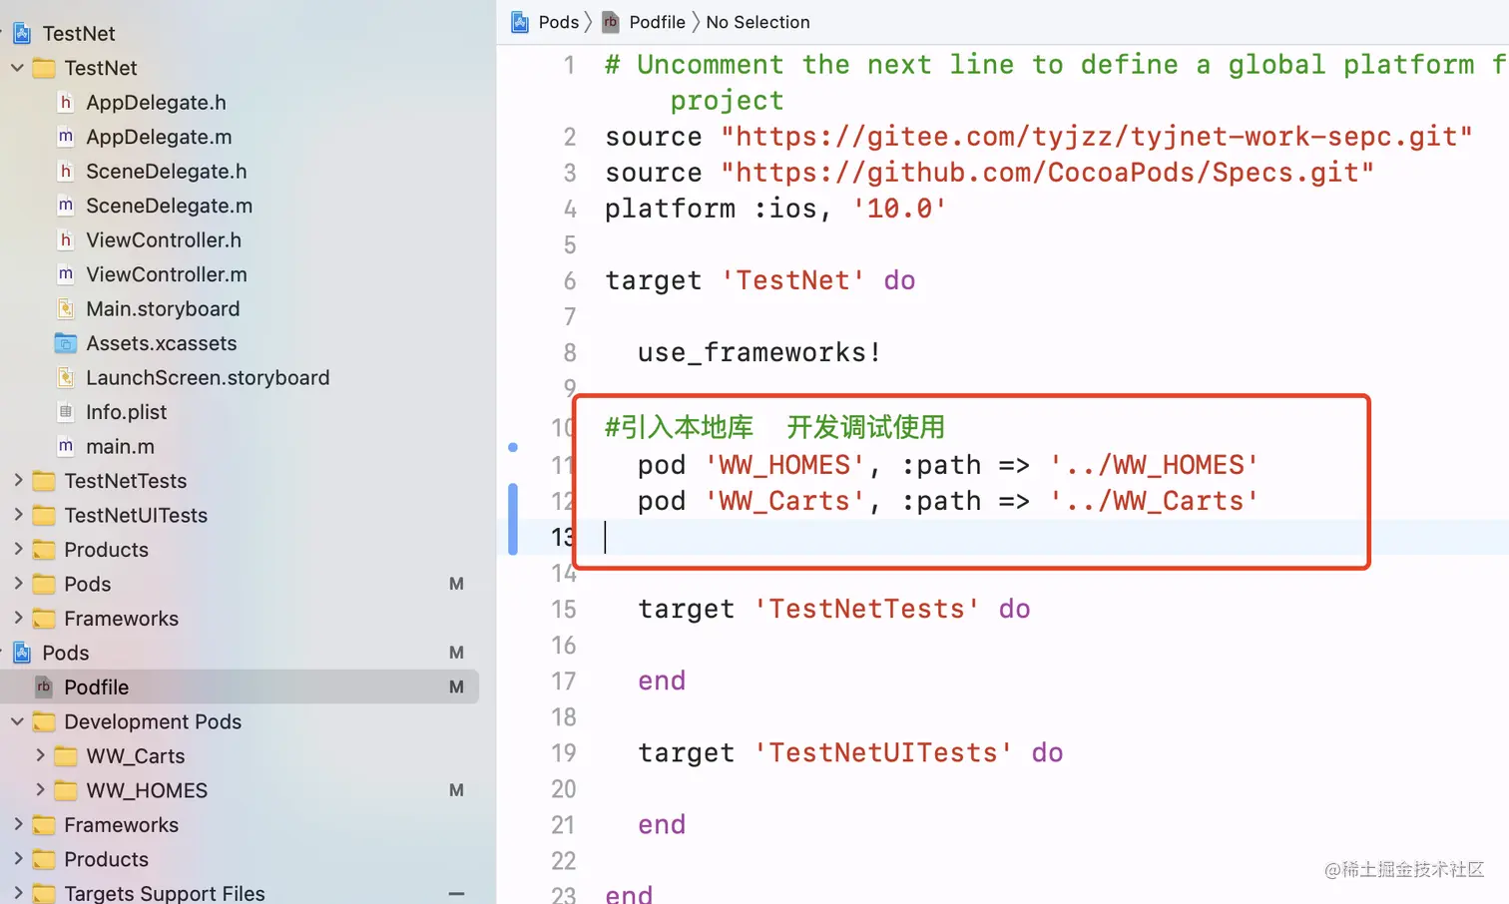Screen dimensions: 1509x904
Task: Select the WW_HOMES row in navigator
Action: click(x=240, y=790)
